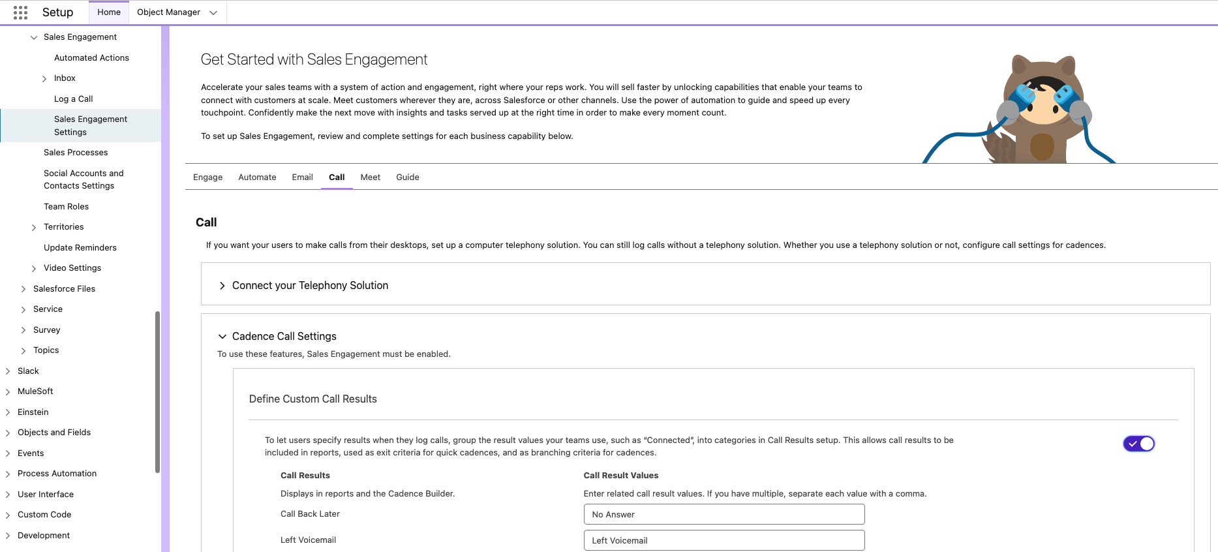Expand Objects and Fields chevron
This screenshot has width=1218, height=552.
(8, 433)
